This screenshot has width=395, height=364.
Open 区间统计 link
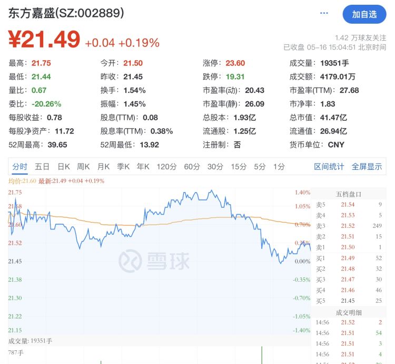329,167
